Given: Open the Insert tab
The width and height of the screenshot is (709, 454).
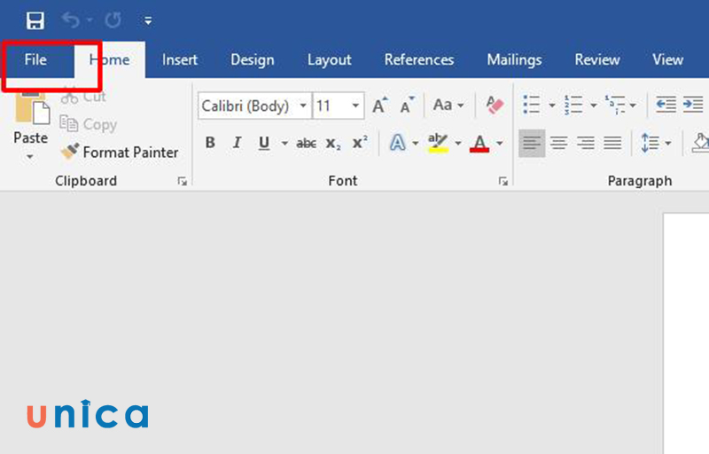Looking at the screenshot, I should click(180, 59).
